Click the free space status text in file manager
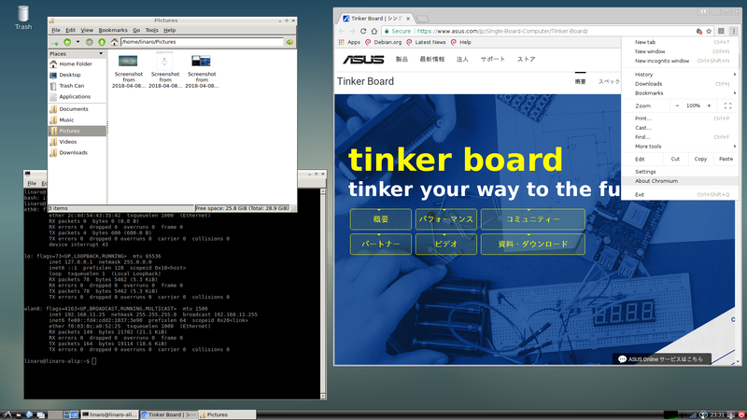747x420 pixels. (242, 208)
